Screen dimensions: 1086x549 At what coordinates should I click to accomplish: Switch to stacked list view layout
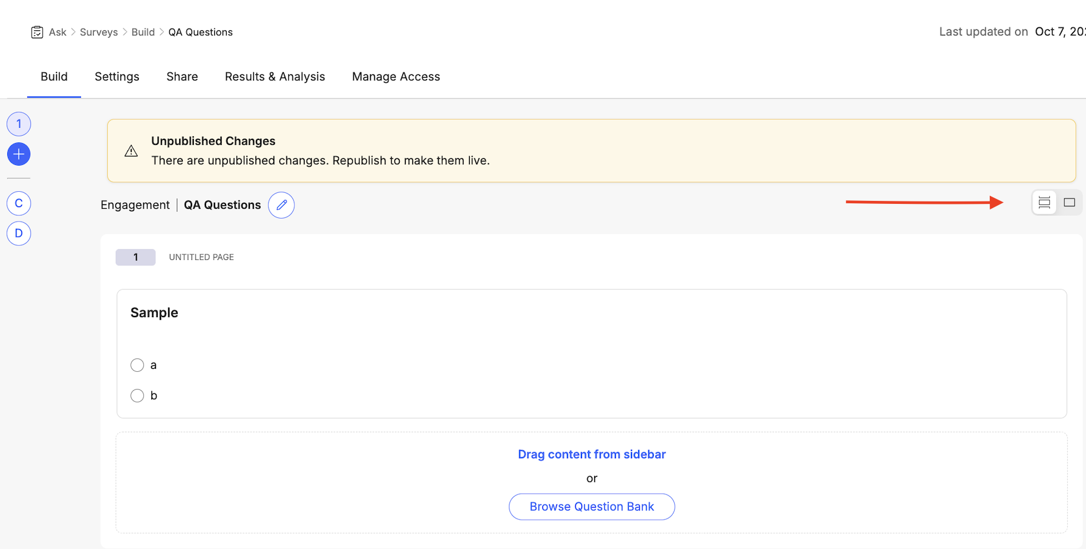click(1044, 203)
